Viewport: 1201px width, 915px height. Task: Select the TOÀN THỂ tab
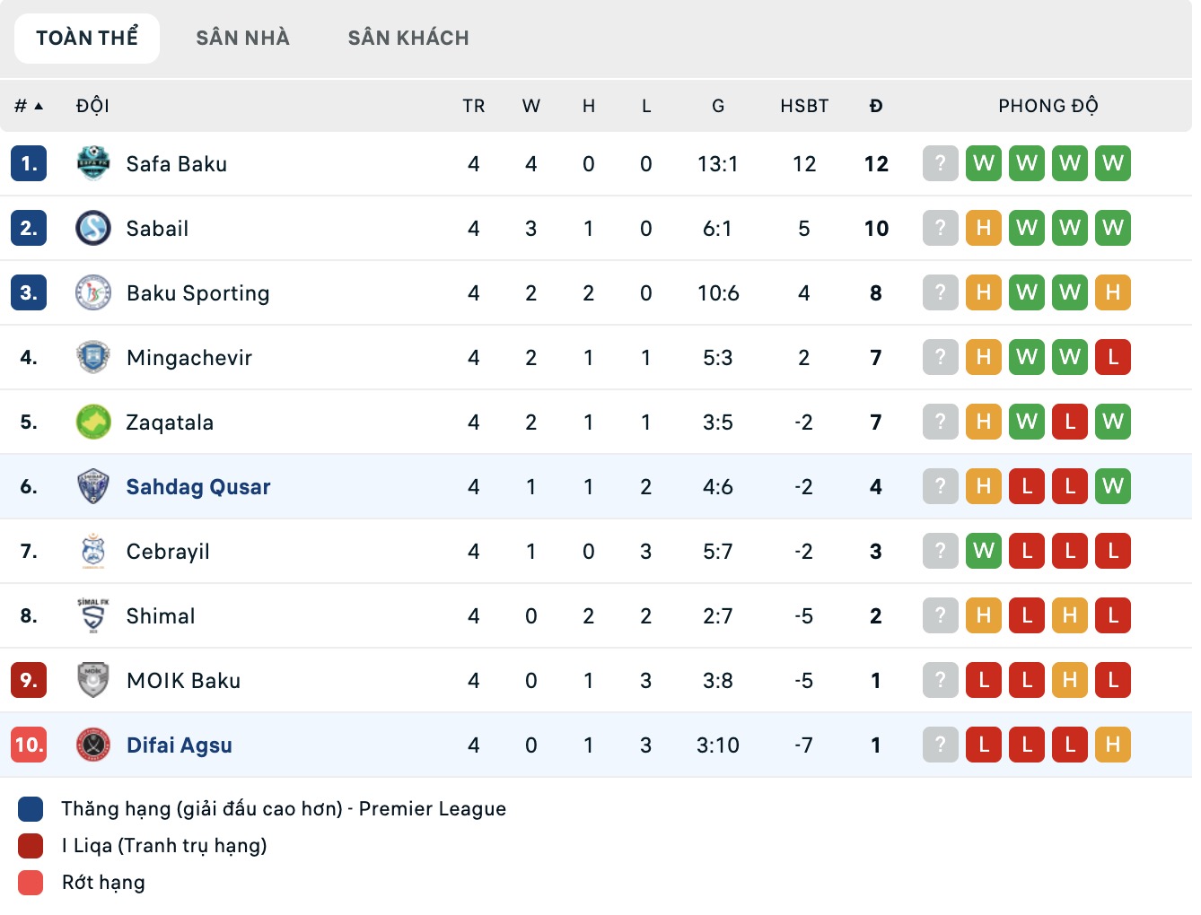86,37
